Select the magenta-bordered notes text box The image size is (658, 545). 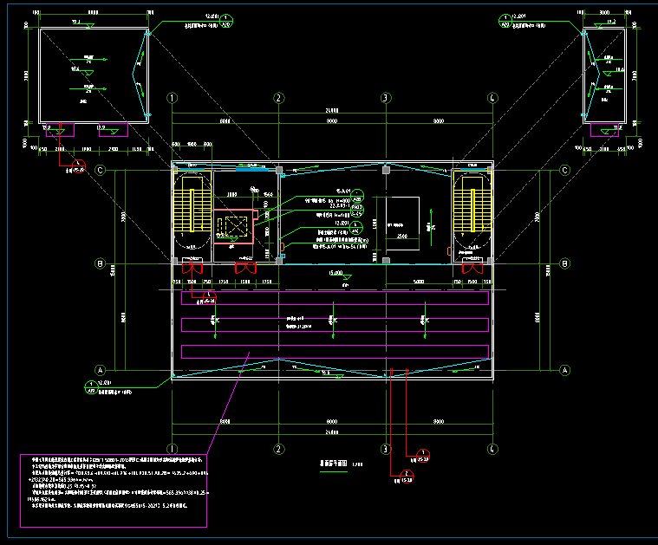point(114,490)
